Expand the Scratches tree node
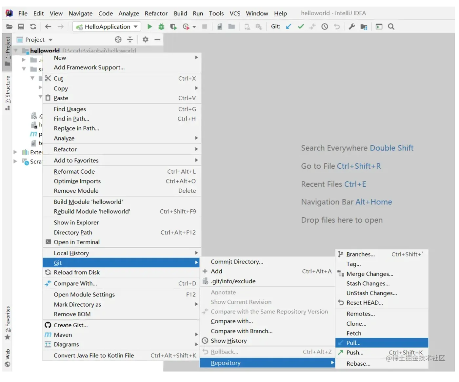 pyautogui.click(x=15, y=161)
